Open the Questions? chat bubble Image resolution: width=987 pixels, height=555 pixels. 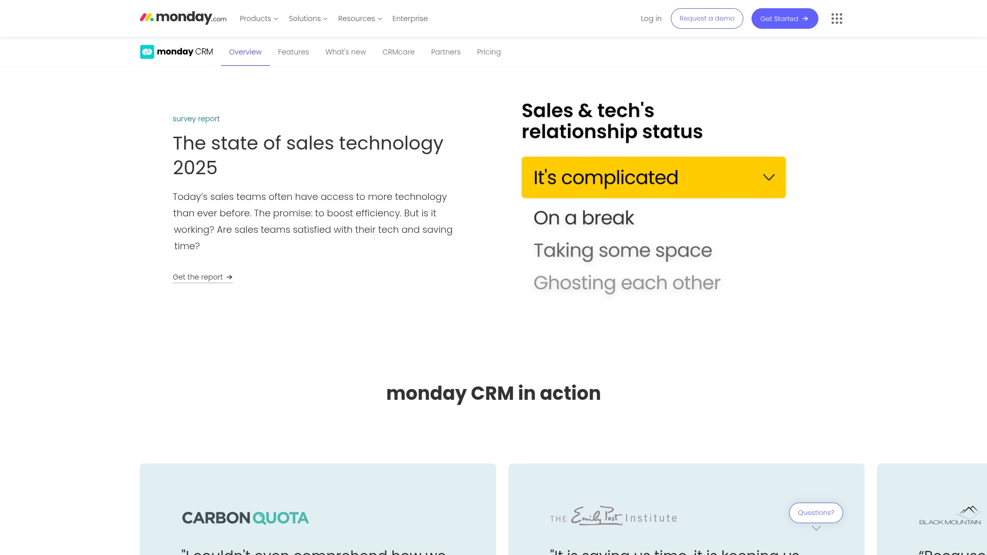point(816,513)
